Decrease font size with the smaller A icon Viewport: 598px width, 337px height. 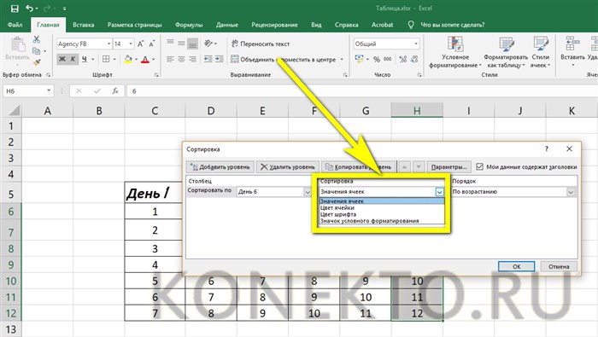coord(152,44)
